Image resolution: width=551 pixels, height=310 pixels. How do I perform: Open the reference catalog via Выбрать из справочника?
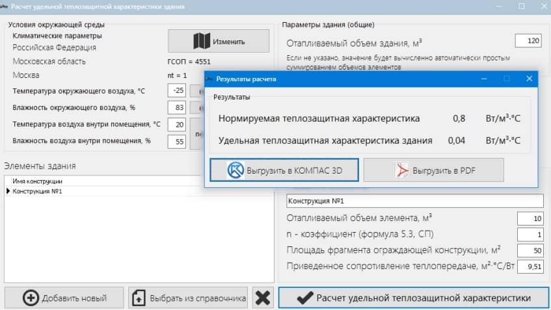coord(188,298)
